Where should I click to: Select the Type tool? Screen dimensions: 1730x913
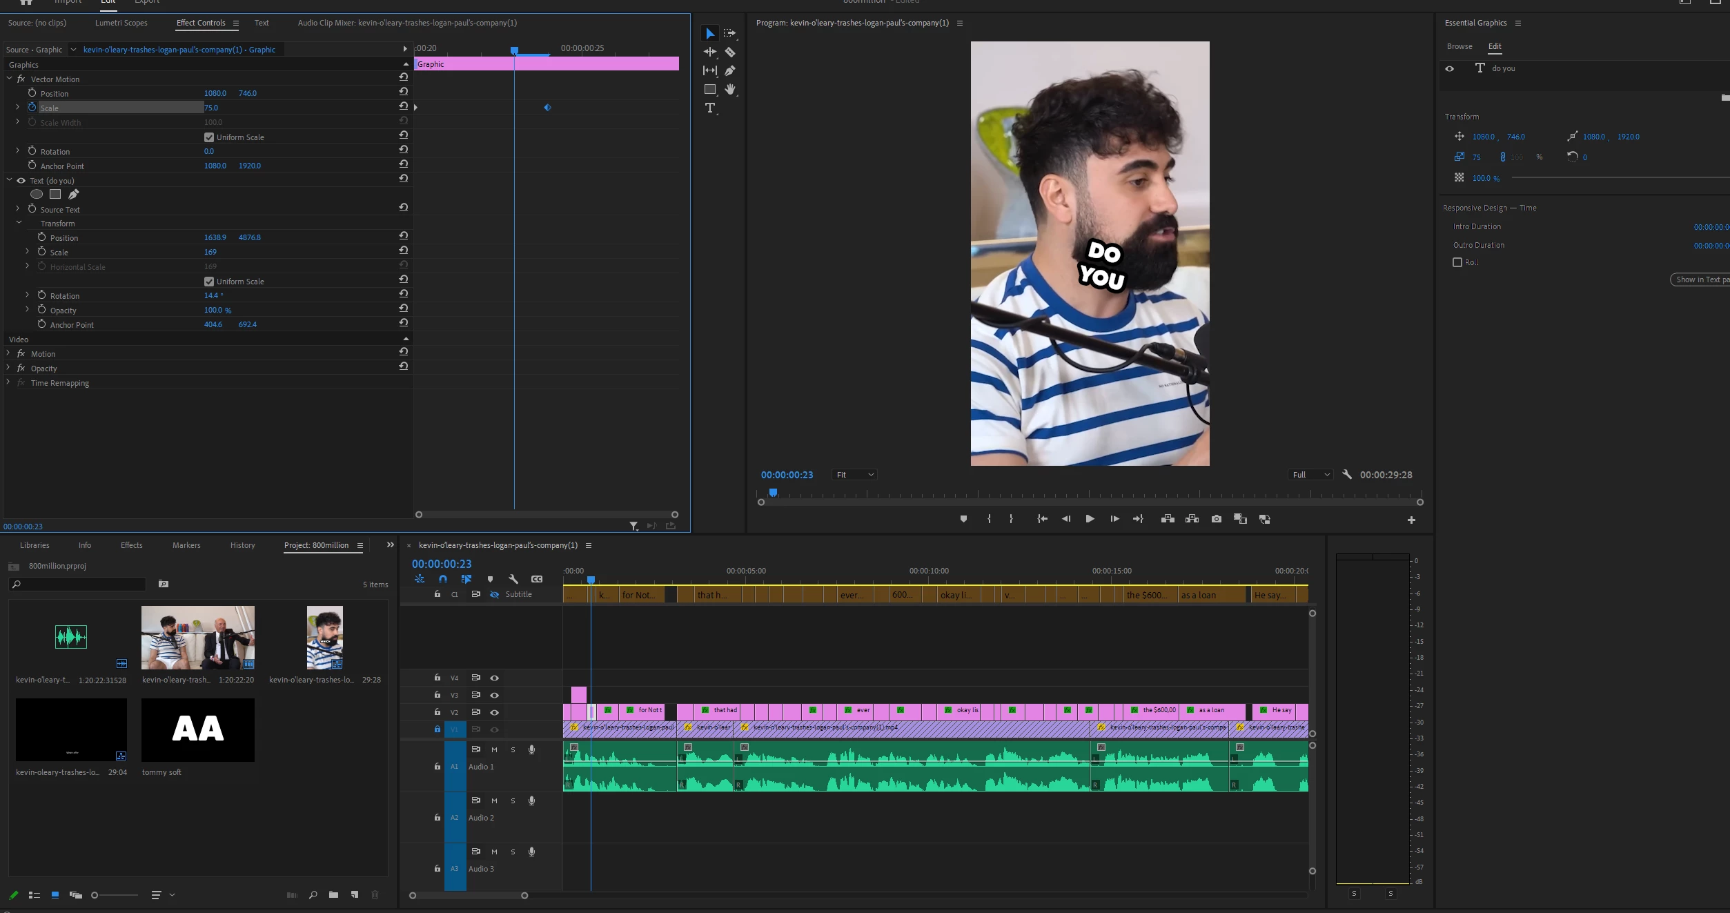coord(709,108)
